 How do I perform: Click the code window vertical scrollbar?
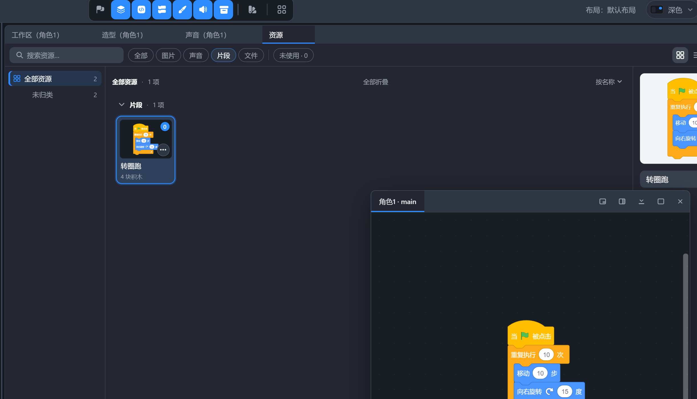(686, 325)
